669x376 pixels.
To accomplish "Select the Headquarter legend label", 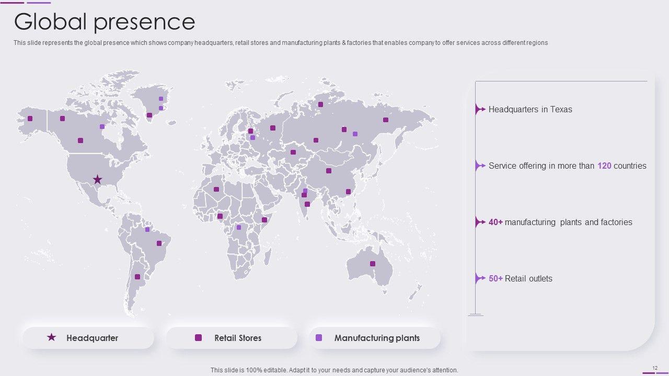I will (92, 338).
